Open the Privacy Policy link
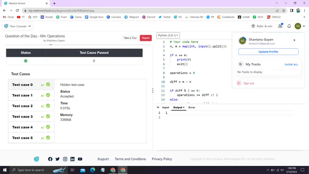Screen dimensions: 309x174 click(x=162, y=159)
